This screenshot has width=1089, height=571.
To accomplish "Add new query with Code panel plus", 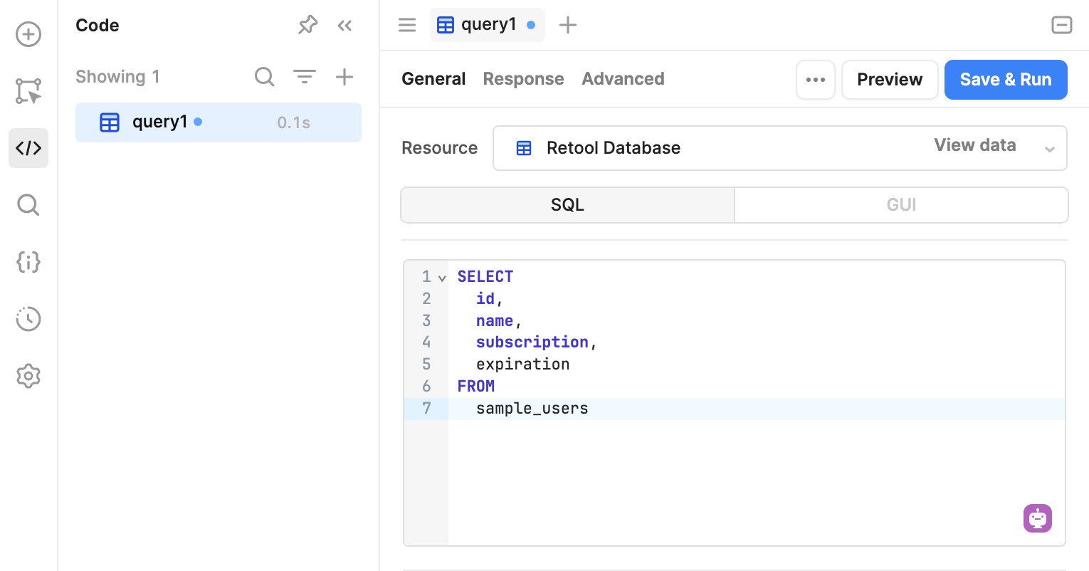I will point(344,77).
